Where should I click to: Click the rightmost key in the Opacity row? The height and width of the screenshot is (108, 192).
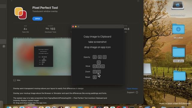pos(104,57)
